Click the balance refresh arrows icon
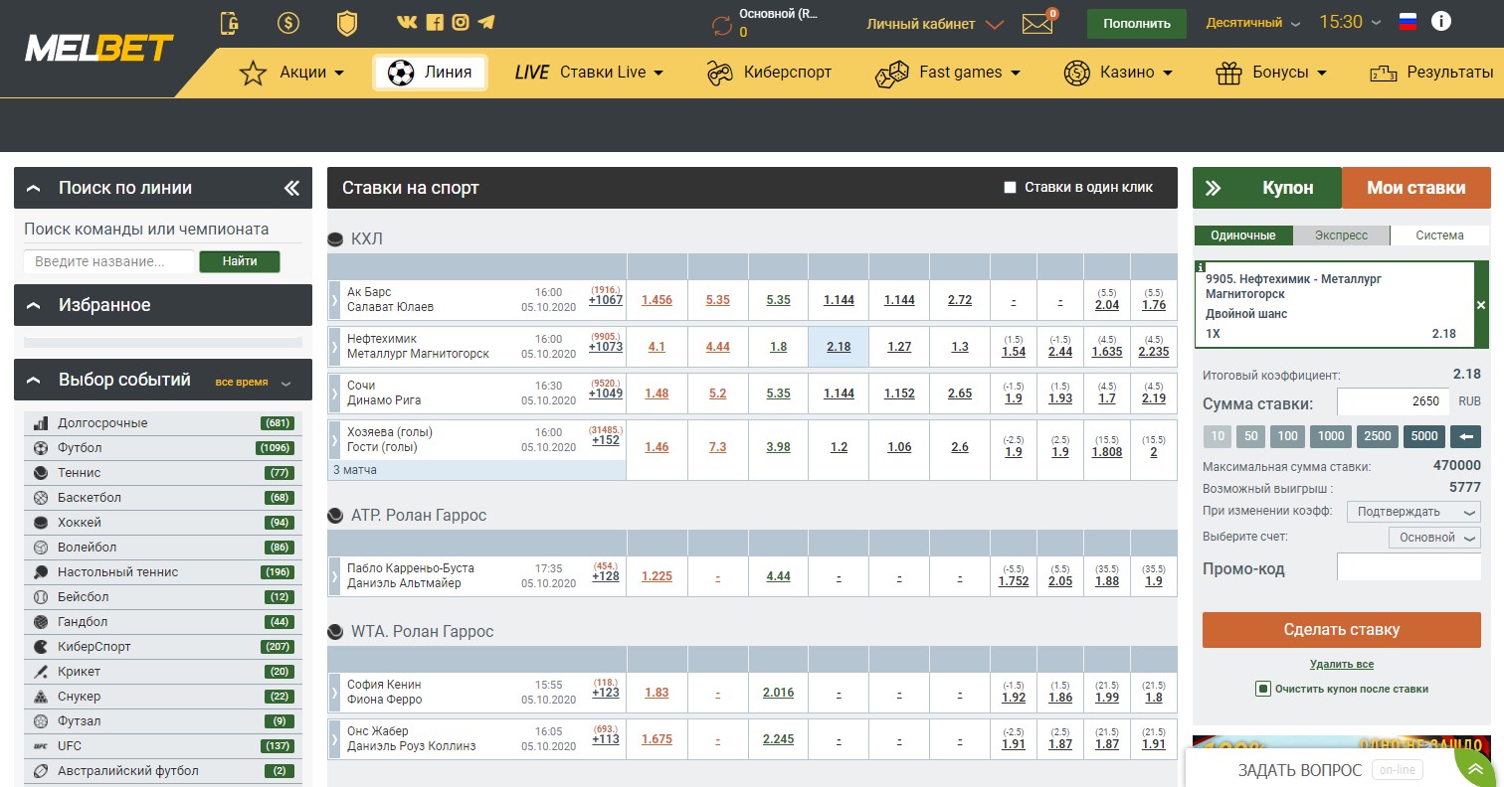The width and height of the screenshot is (1504, 787). pyautogui.click(x=722, y=25)
